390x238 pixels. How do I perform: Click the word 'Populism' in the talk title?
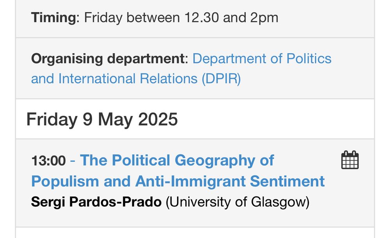(x=65, y=181)
